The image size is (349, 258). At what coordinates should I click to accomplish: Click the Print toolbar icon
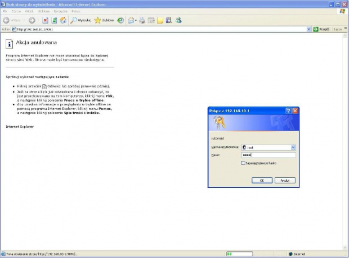click(142, 20)
